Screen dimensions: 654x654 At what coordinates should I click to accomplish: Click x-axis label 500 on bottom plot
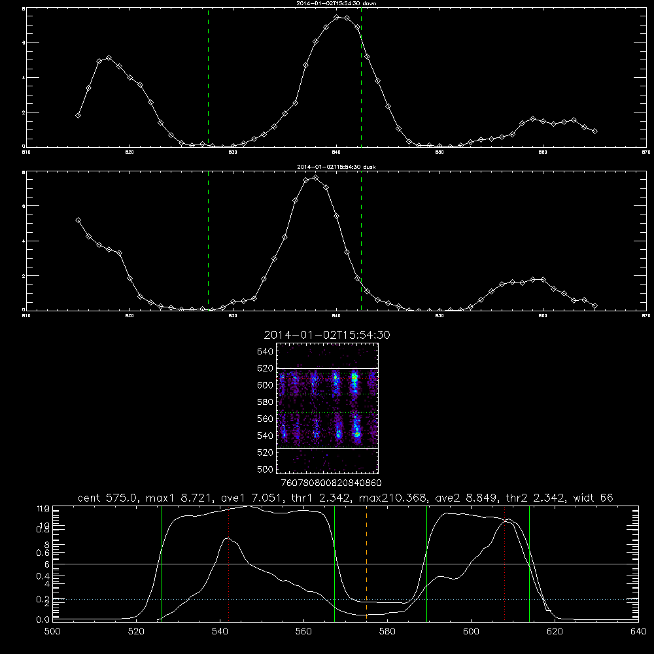(52, 632)
